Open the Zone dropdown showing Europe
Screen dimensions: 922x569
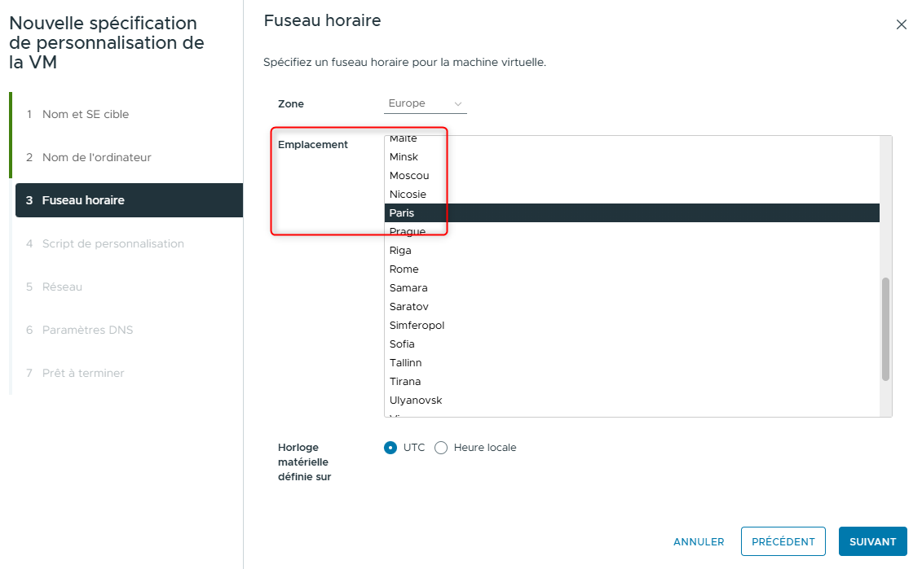(425, 104)
